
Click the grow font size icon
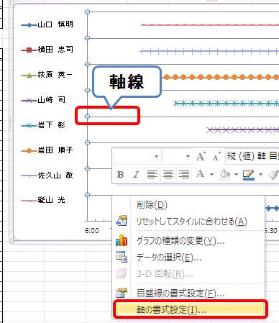[201, 157]
